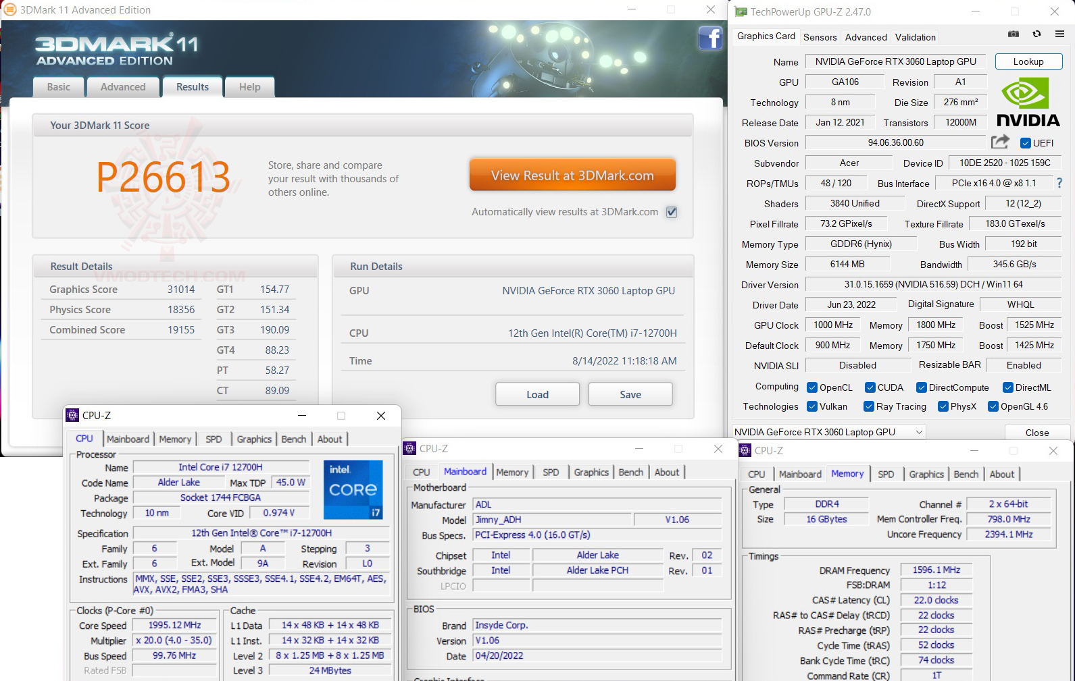The width and height of the screenshot is (1075, 681).
Task: Click the Lookup button in GPU-Z
Action: pyautogui.click(x=1028, y=61)
